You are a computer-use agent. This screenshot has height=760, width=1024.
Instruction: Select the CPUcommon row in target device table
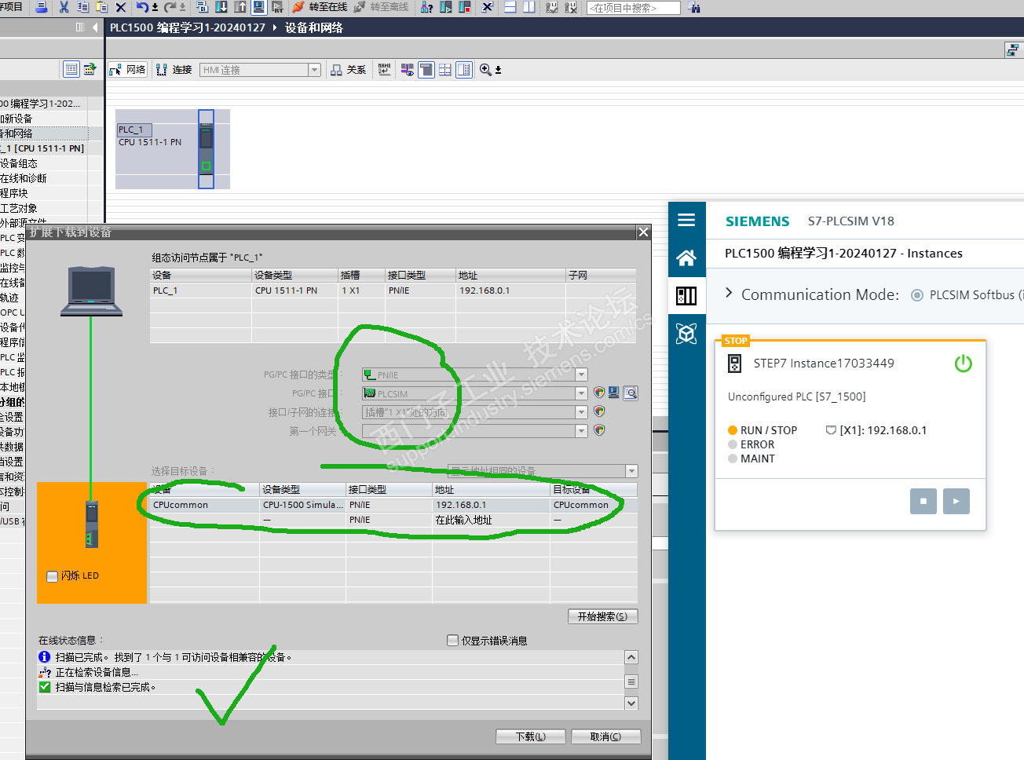coord(393,505)
